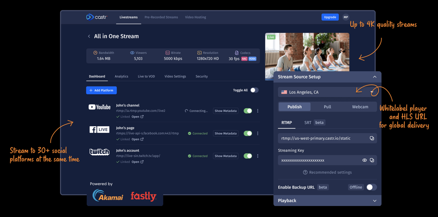Open more options for John's page

click(x=258, y=133)
